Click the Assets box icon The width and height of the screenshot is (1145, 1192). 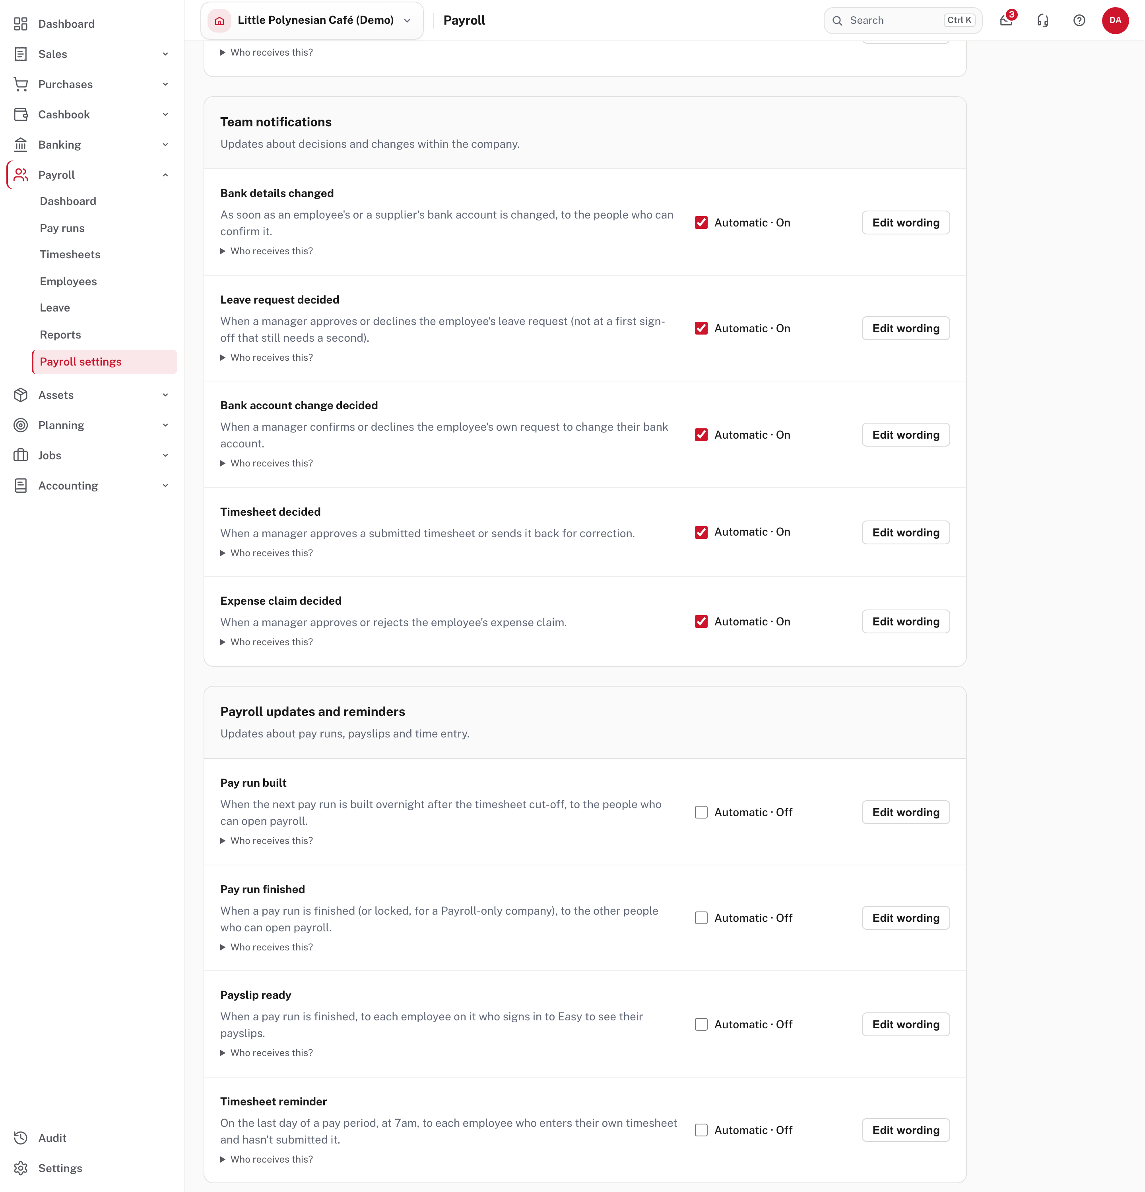pos(21,395)
